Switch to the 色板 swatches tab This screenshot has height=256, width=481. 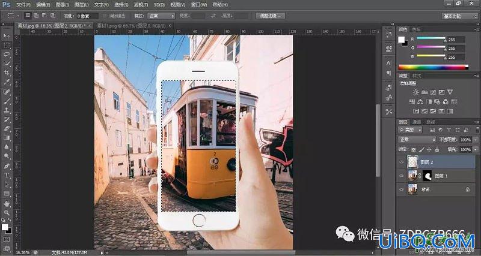(x=416, y=29)
